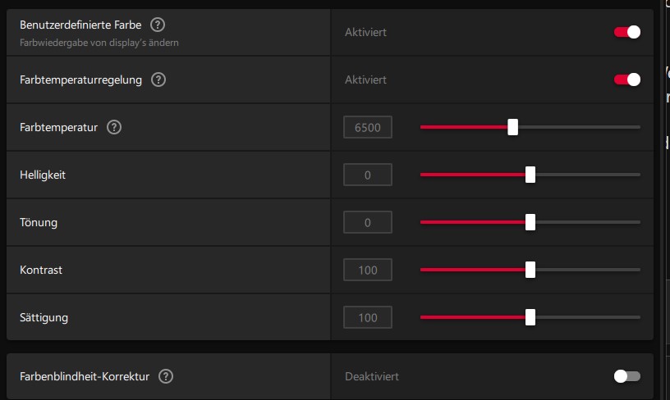Click the Benutzerdefinierte Farbe label
The height and width of the screenshot is (400, 670).
[80, 25]
